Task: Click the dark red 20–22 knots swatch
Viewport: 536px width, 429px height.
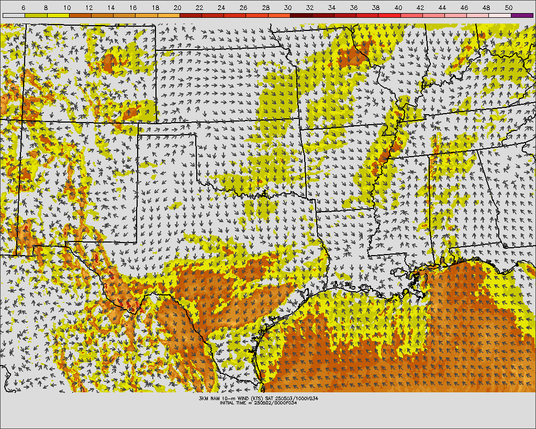Action: [x=191, y=15]
